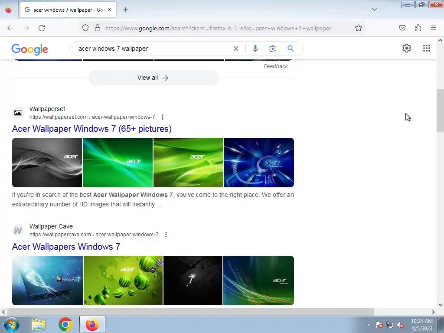This screenshot has height=333, width=444.
Task: Click the Firefox taskbar button
Action: click(x=92, y=324)
